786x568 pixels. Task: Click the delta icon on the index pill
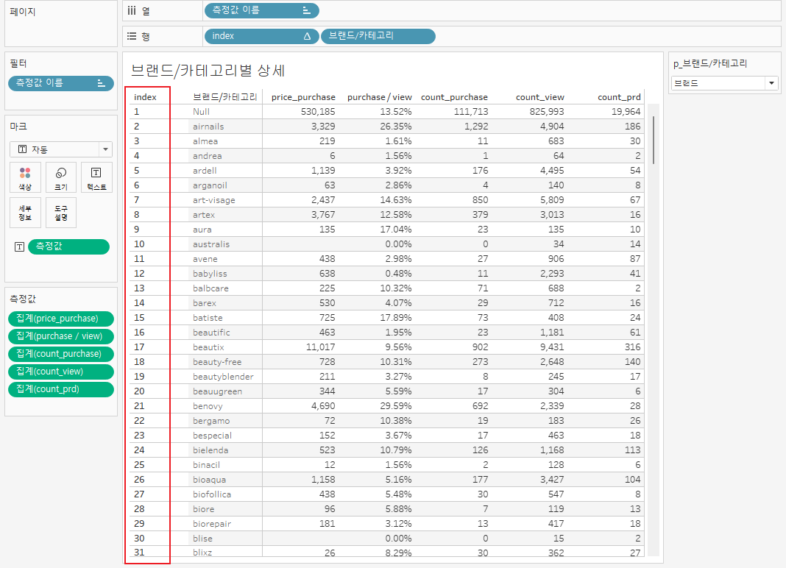308,36
